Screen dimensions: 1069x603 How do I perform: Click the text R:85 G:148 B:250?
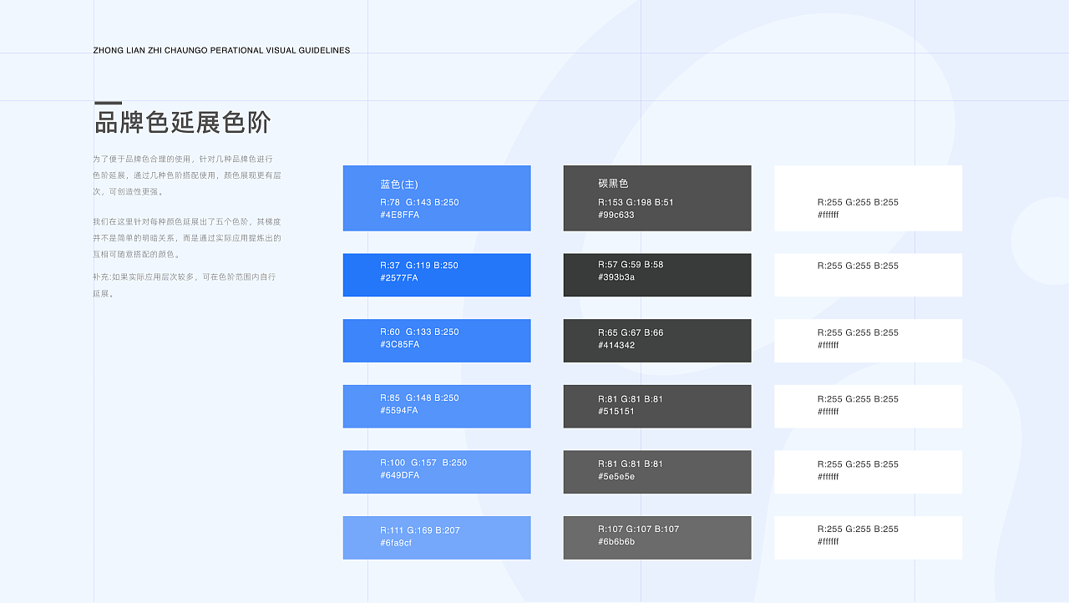point(419,398)
